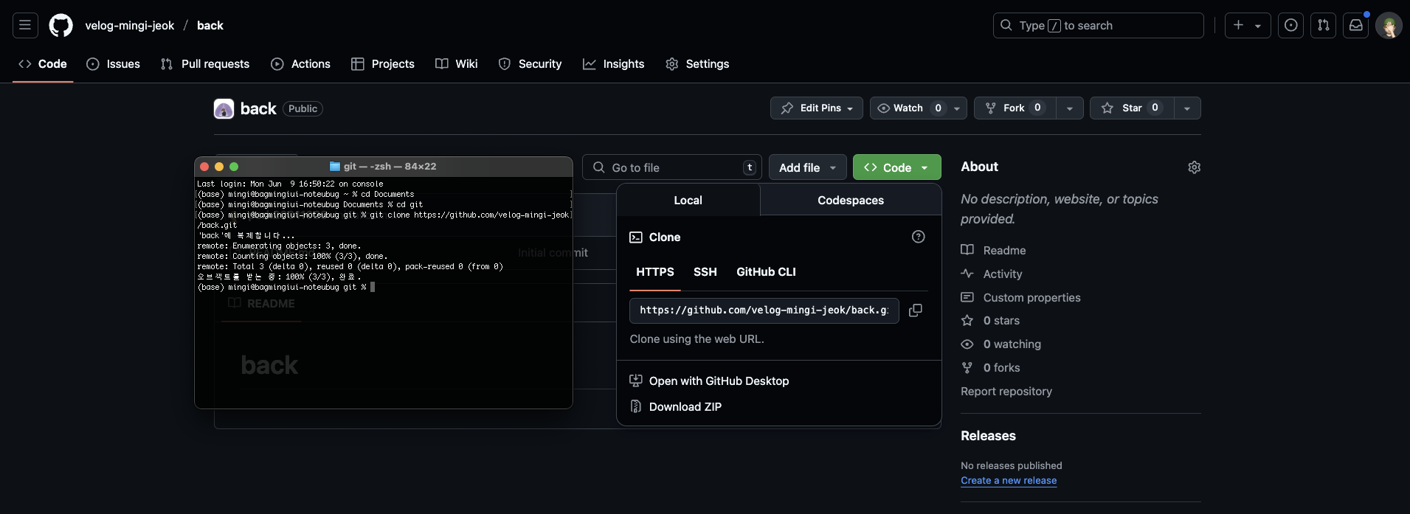This screenshot has width=1410, height=514.
Task: Open the Projects tab
Action: pos(383,64)
